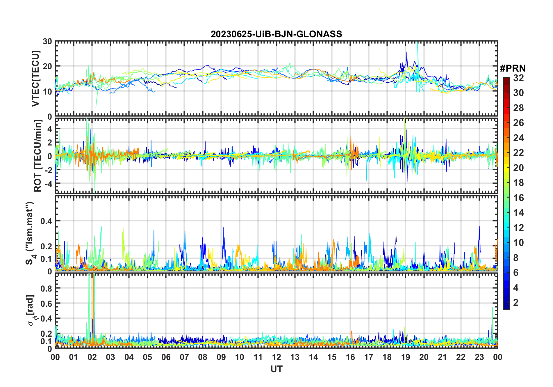553x387 pixels.
Task: Click the -4 tick label on the ROT axis
Action: [x=49, y=184]
